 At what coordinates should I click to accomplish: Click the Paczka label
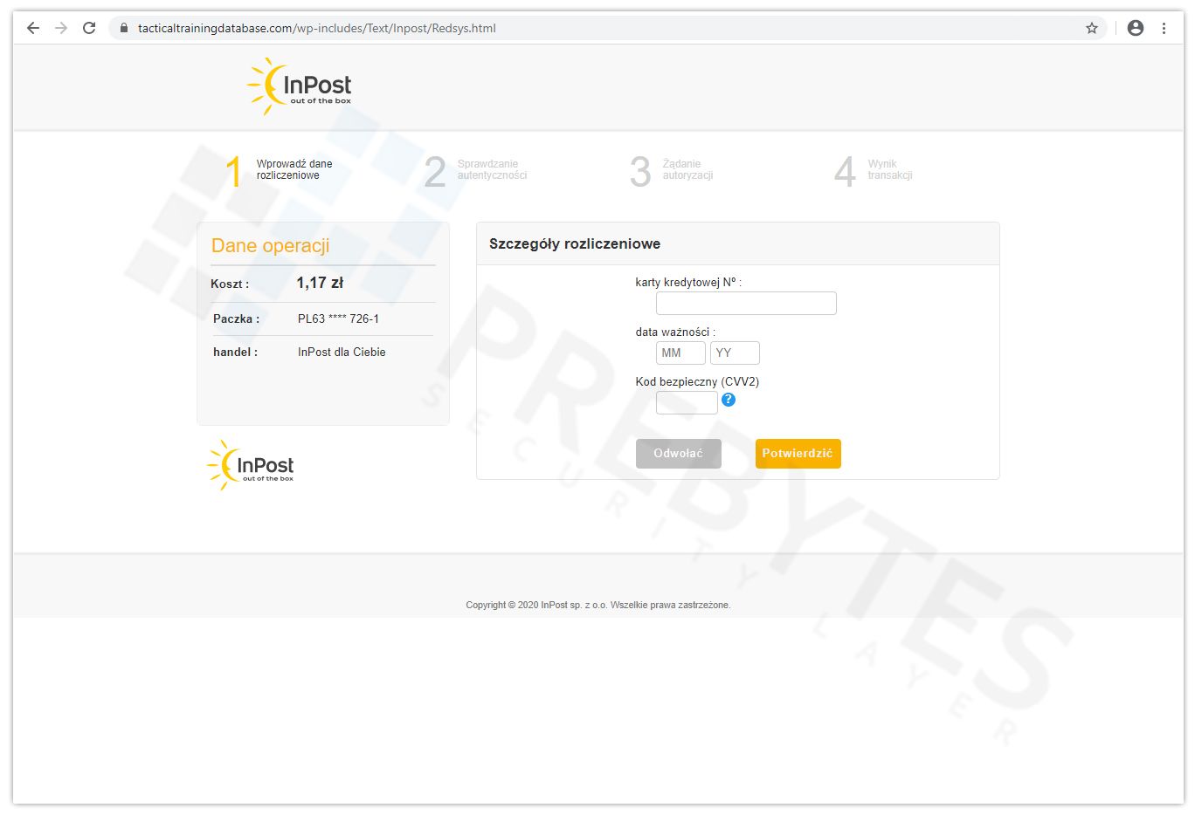click(x=236, y=318)
